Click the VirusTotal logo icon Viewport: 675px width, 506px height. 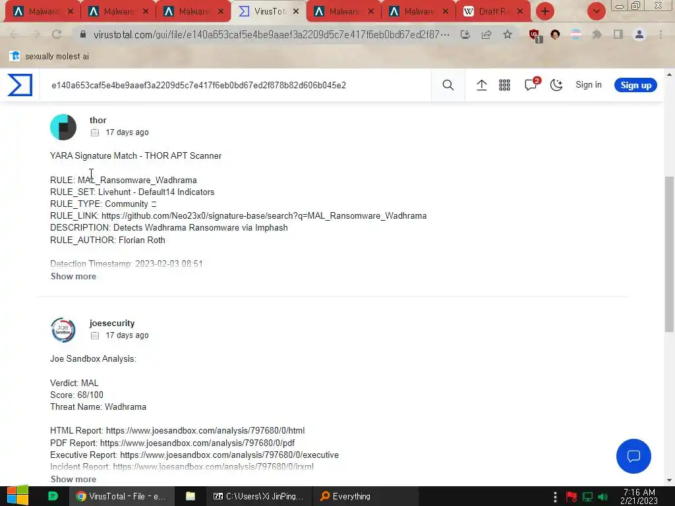pyautogui.click(x=20, y=85)
